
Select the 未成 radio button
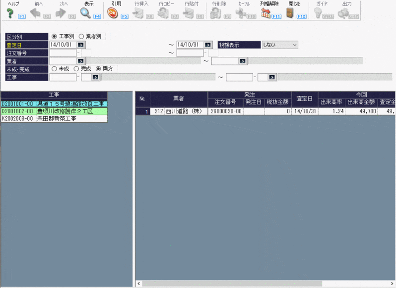click(x=54, y=69)
